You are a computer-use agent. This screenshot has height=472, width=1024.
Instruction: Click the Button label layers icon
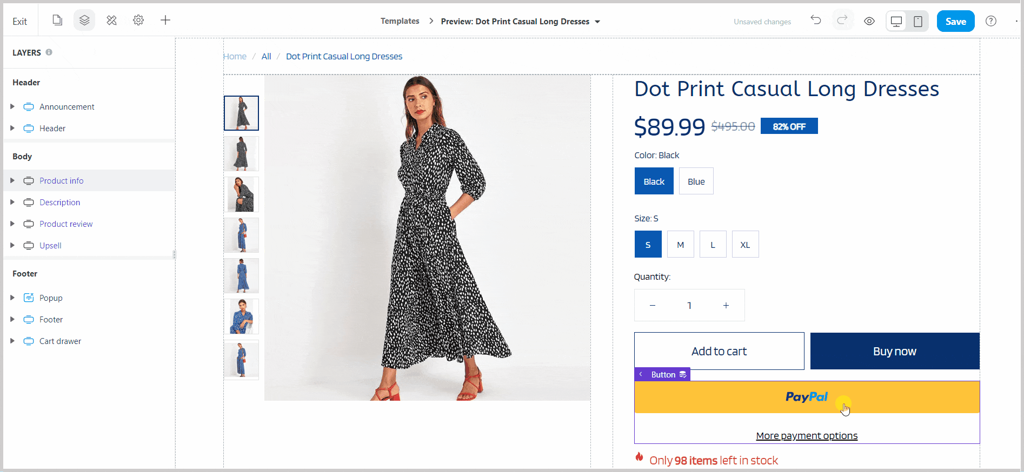(683, 374)
